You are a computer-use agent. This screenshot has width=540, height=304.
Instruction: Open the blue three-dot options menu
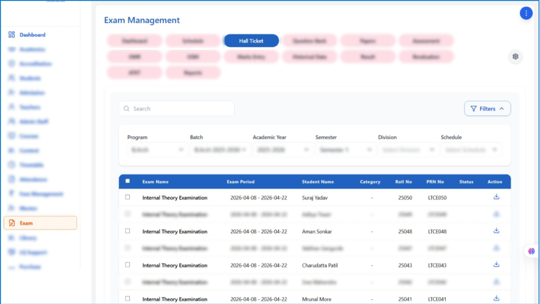[526, 13]
